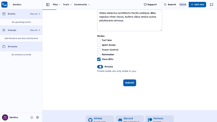Viewport: 217px width, 122px height.
Task: Click the Add new button
Action: tap(197, 5)
